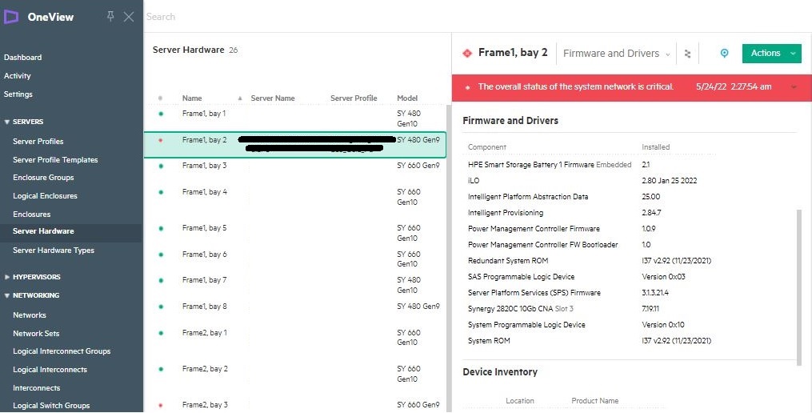Click the map view icon beside Firmware and Drivers

point(687,54)
